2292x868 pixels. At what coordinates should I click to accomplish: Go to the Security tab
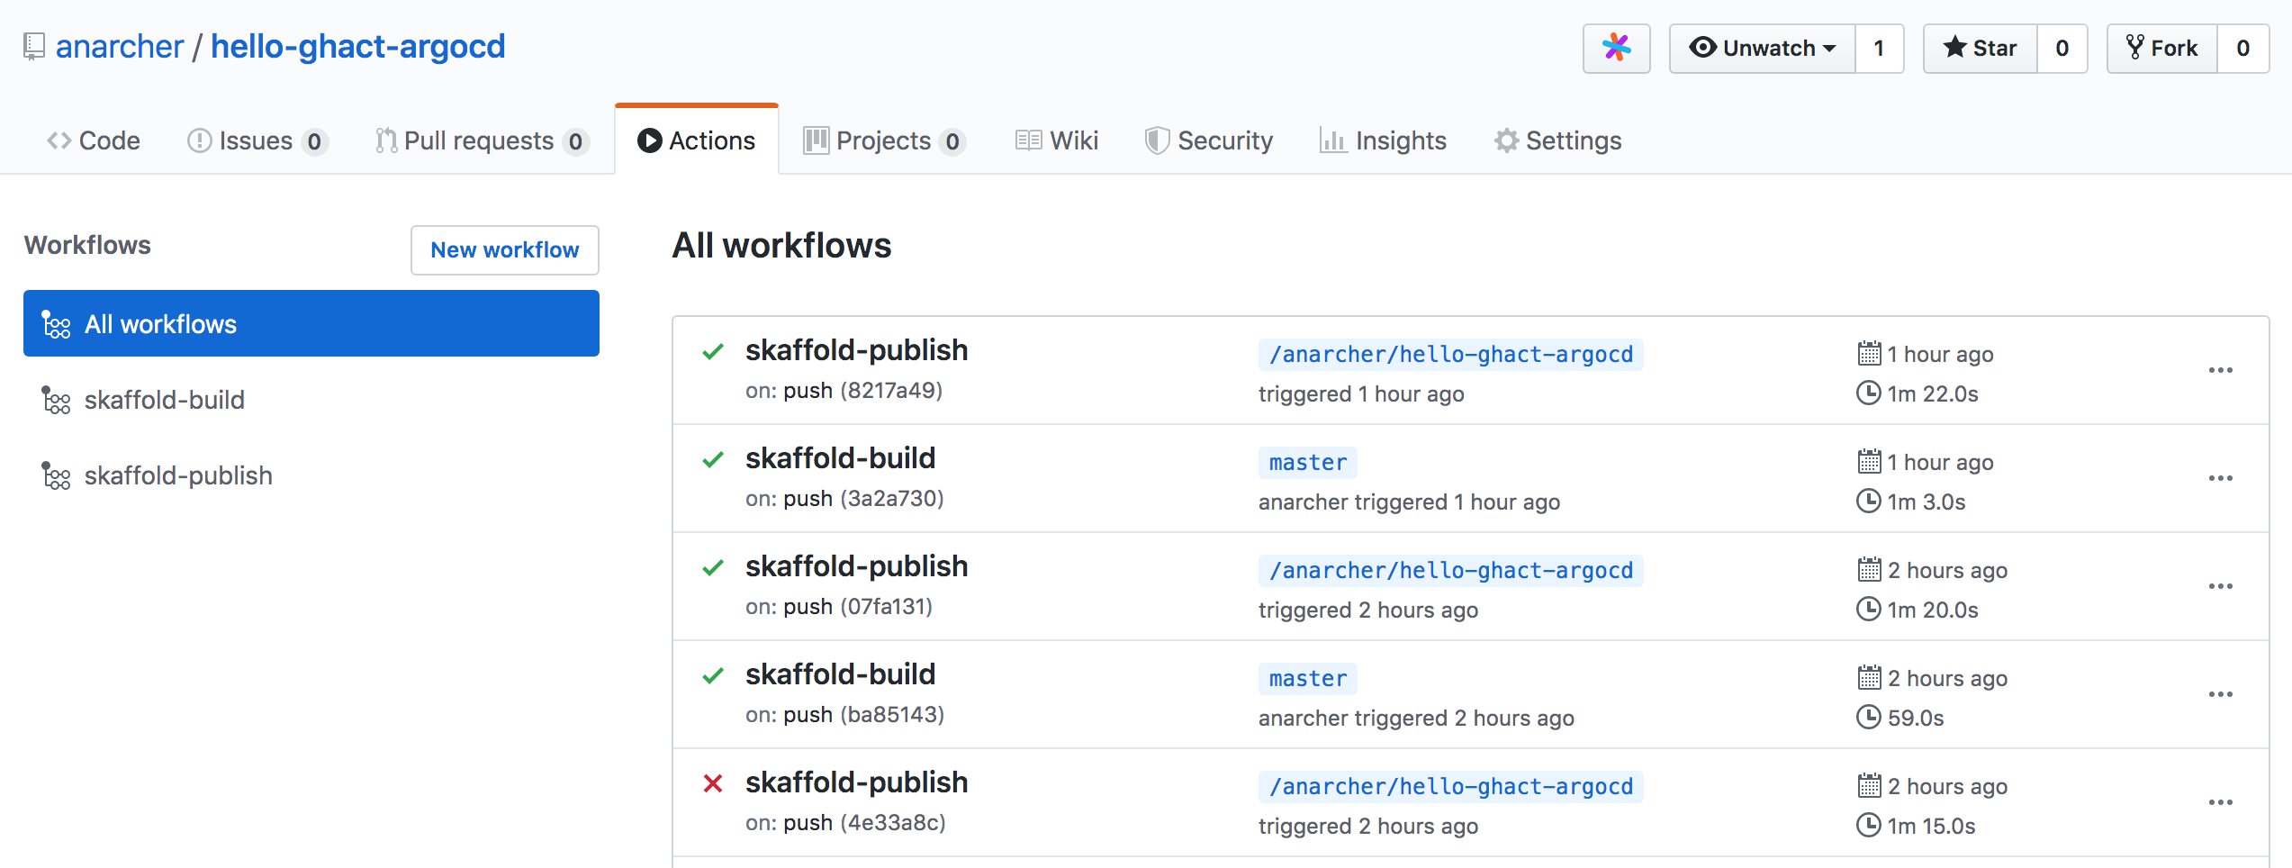point(1208,140)
